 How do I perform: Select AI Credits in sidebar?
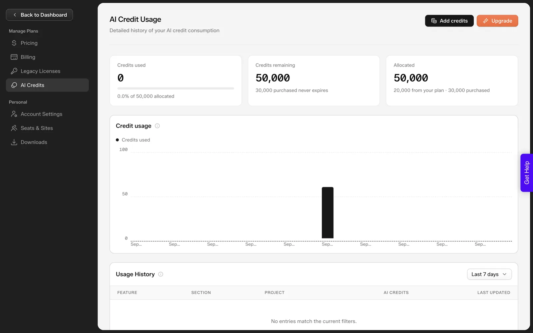click(47, 85)
